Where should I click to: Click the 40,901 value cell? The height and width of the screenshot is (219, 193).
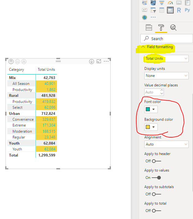[x=46, y=84]
